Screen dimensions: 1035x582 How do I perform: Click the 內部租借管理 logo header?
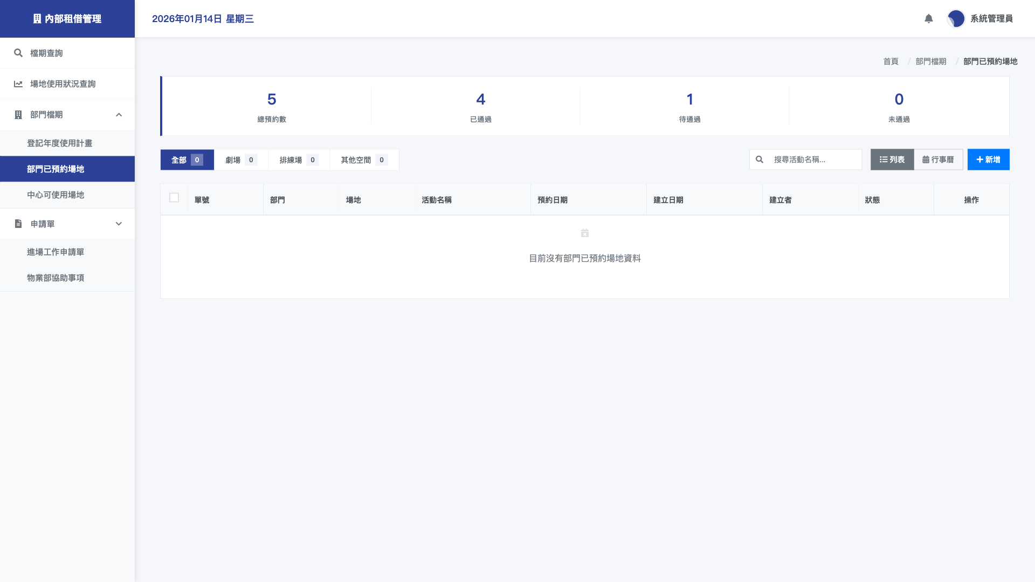click(x=67, y=19)
